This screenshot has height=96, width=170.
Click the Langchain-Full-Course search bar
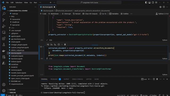pyautogui.click(x=89, y=2)
